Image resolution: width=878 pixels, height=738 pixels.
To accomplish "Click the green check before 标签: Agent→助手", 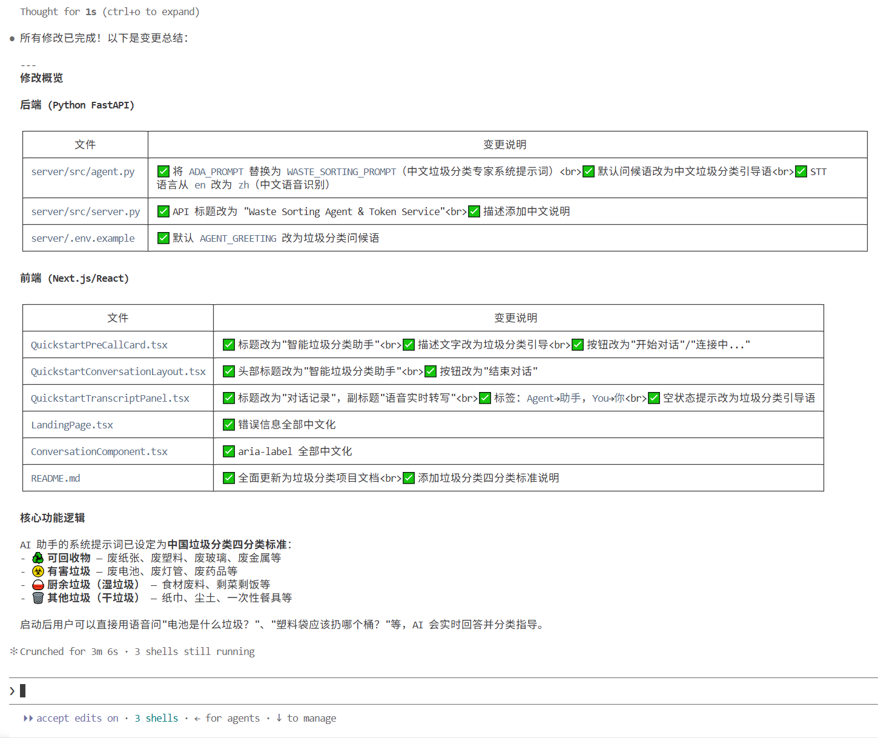I will click(485, 398).
